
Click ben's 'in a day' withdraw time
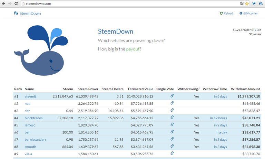point(221,132)
